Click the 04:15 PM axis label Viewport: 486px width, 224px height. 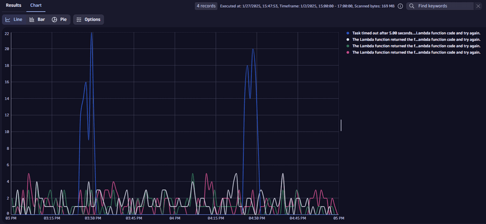coord(216,219)
